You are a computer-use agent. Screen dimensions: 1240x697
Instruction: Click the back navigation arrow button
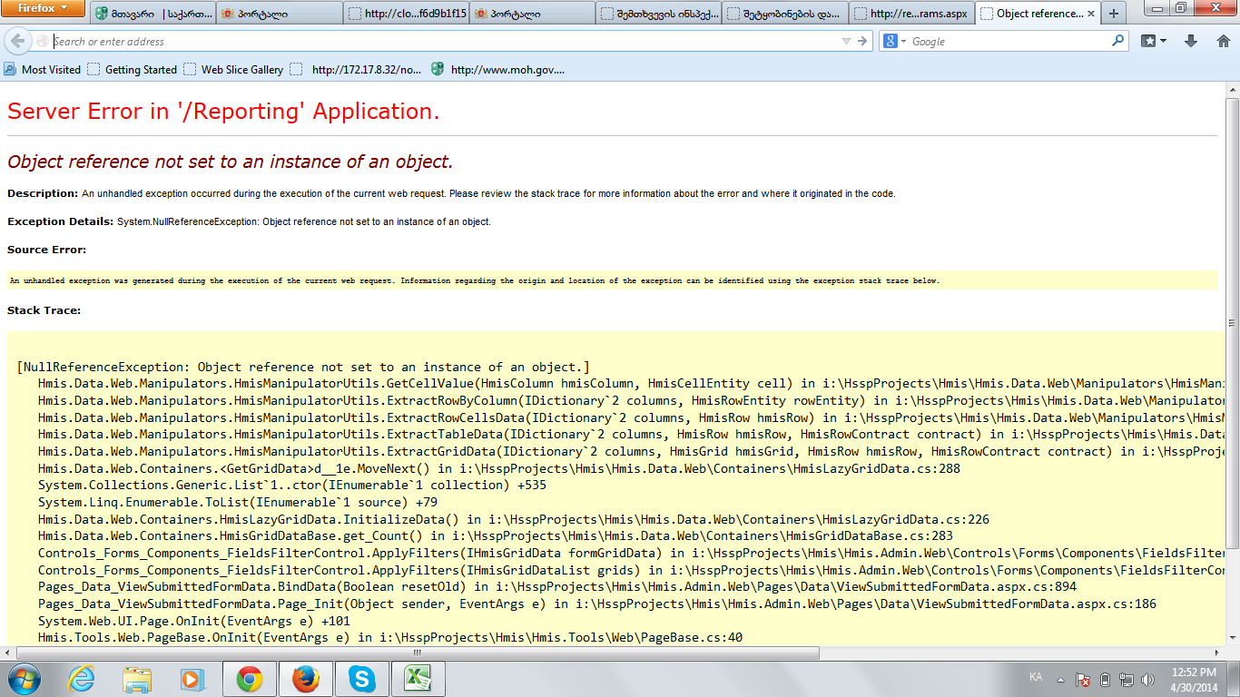(x=19, y=41)
